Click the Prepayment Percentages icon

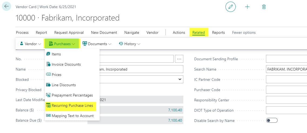pyautogui.click(x=48, y=95)
